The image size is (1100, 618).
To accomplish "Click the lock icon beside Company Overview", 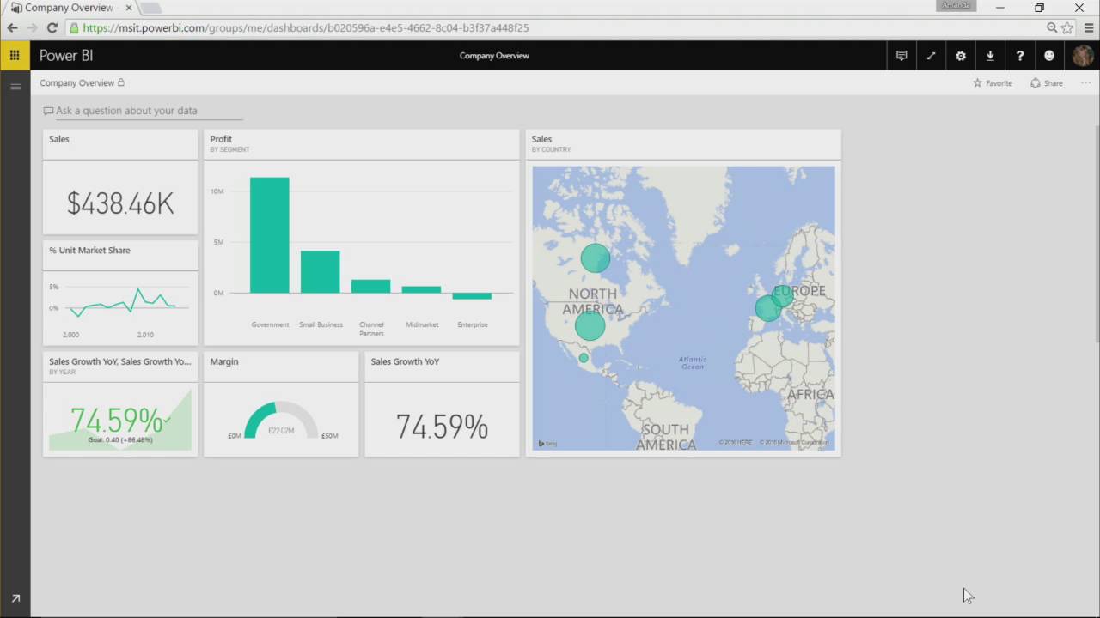I will pos(121,82).
